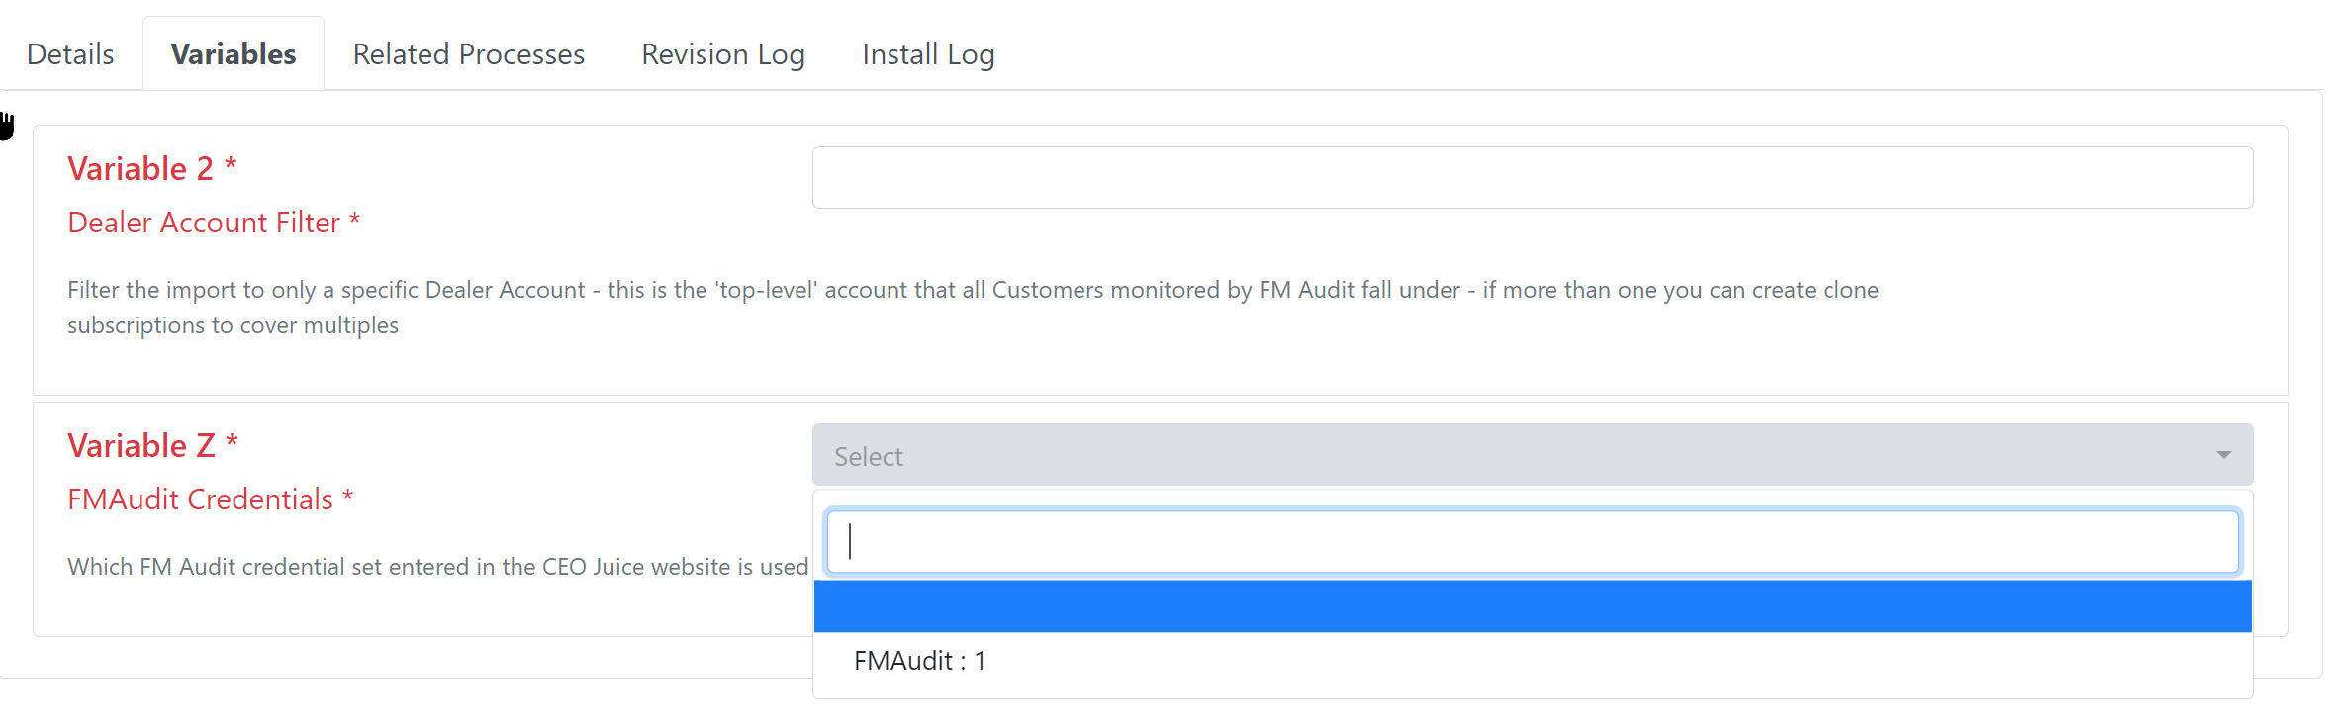Screen dimensions: 2343x725
Task: Open the Related Processes tab
Action: (x=469, y=54)
